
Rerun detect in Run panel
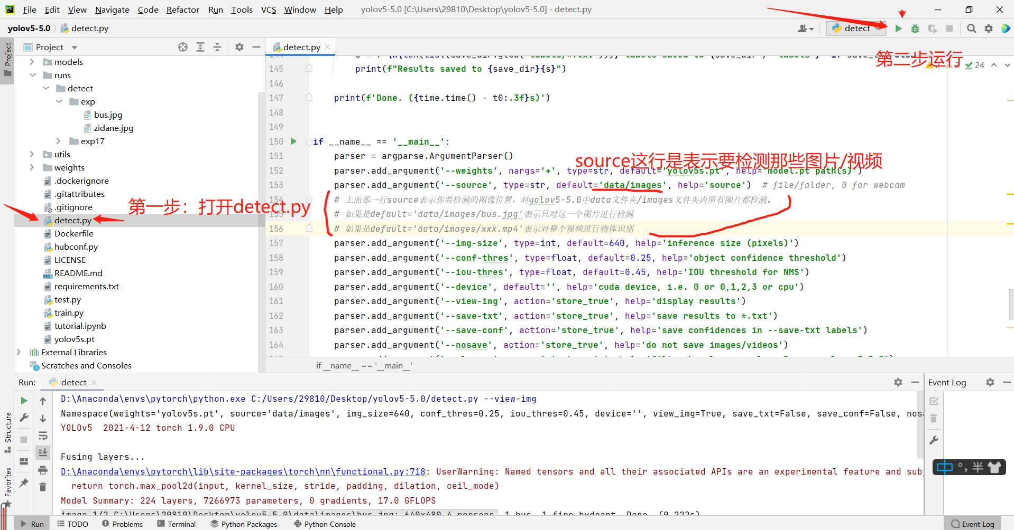tap(24, 401)
